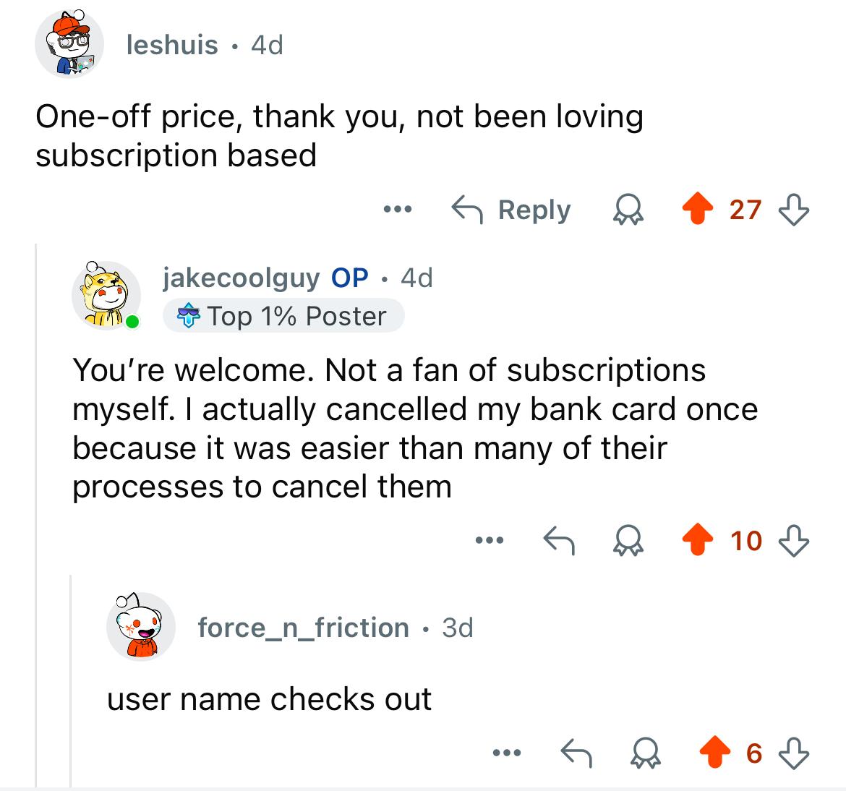
Task: Open more options on leshuis's comment
Action: click(398, 209)
